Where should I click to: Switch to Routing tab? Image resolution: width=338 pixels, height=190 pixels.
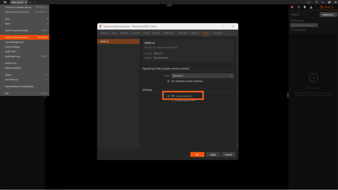[x=195, y=33]
